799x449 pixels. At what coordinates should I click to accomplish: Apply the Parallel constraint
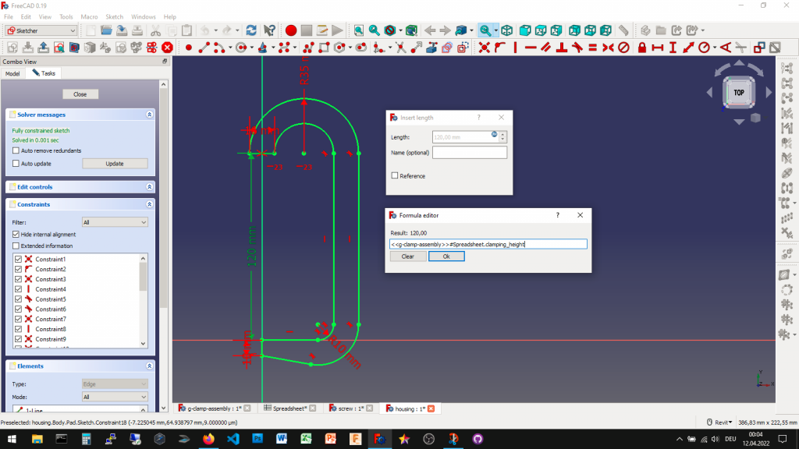click(x=546, y=48)
